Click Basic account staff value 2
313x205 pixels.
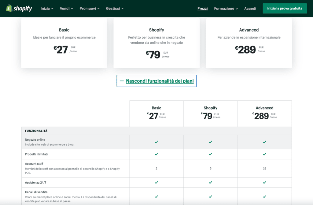[x=156, y=168]
